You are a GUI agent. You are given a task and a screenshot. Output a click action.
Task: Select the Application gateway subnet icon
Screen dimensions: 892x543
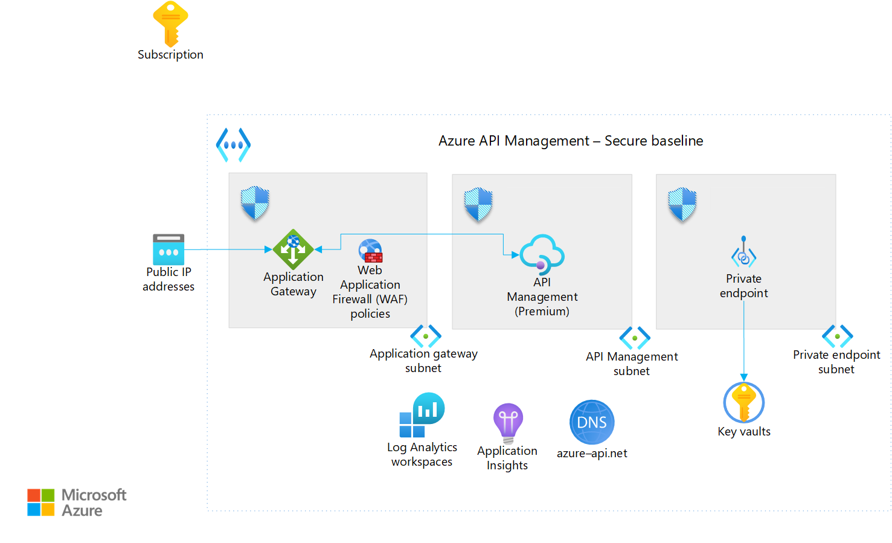coord(425,336)
